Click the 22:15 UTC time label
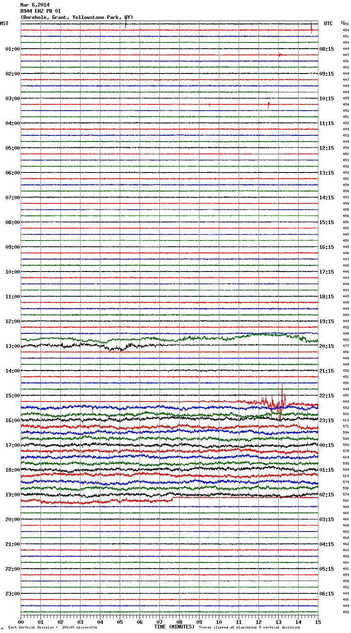 point(326,396)
